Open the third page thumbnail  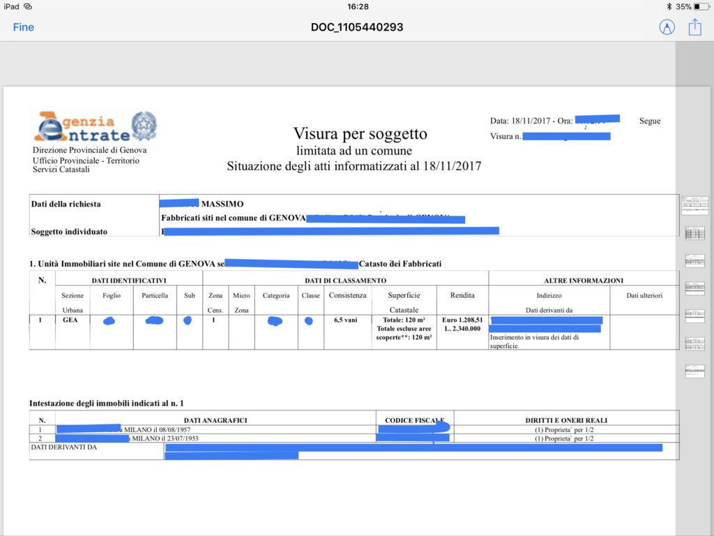(x=694, y=260)
